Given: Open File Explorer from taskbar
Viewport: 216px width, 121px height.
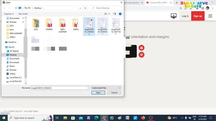Looking at the screenshot, I should tap(65, 118).
